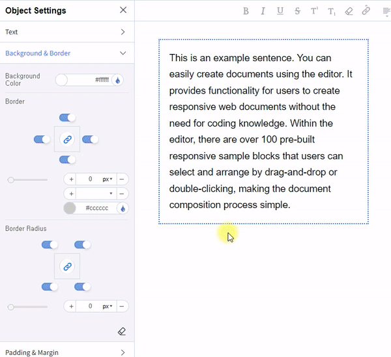Toggle the top-left border radius switch

[x=50, y=245]
